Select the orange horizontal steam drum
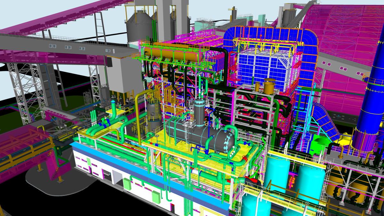This screenshot has height=216, width=384. pyautogui.click(x=173, y=54)
